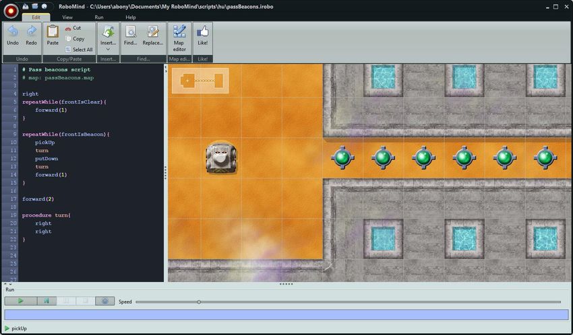This screenshot has height=335, width=573.
Task: Click line number 9 in the gutter
Action: [14, 134]
